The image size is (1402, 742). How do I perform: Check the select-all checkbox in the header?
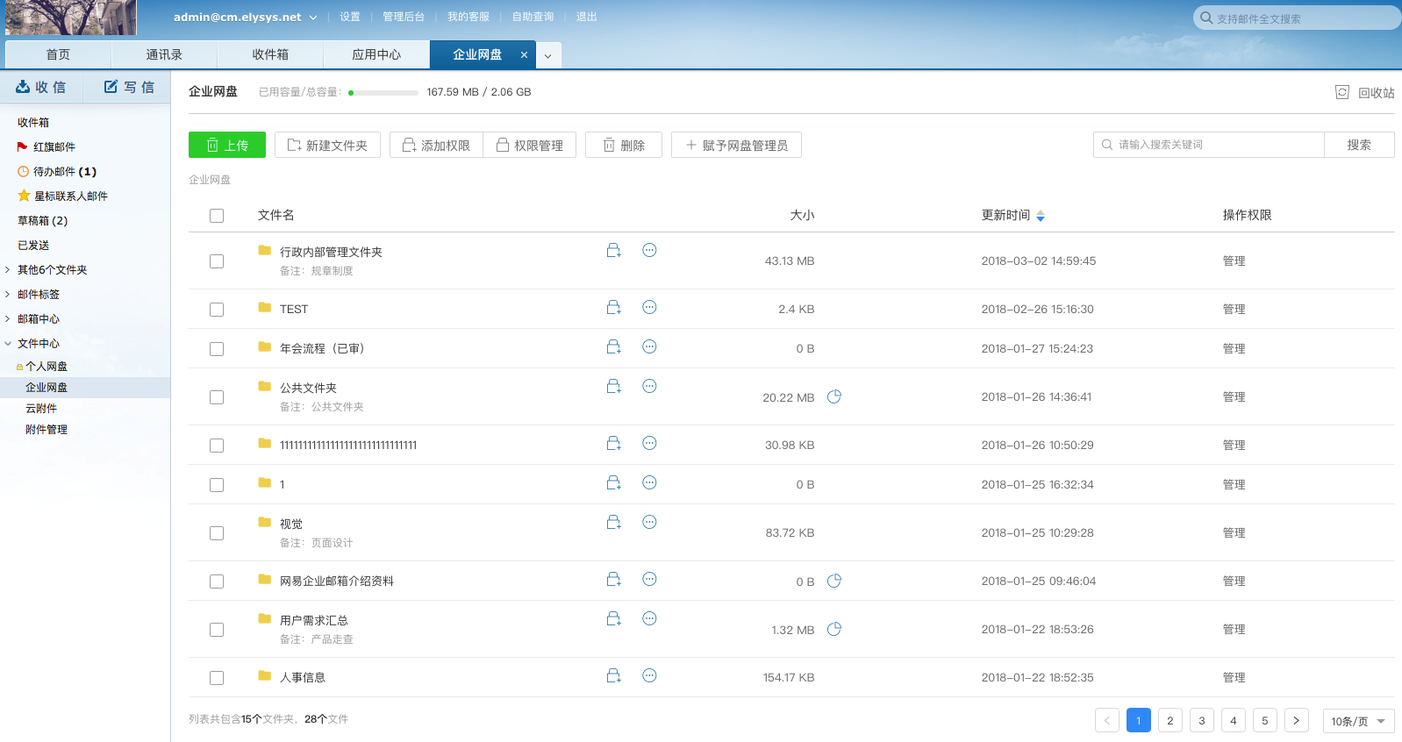[217, 216]
